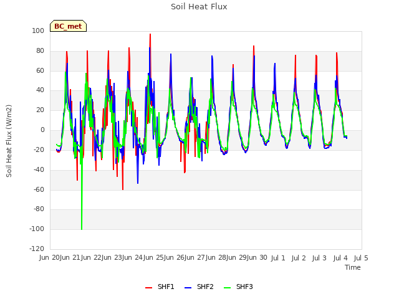This screenshot has width=399, height=299.
Task: Click the blue SHF2 legend color marker
Action: (188, 288)
